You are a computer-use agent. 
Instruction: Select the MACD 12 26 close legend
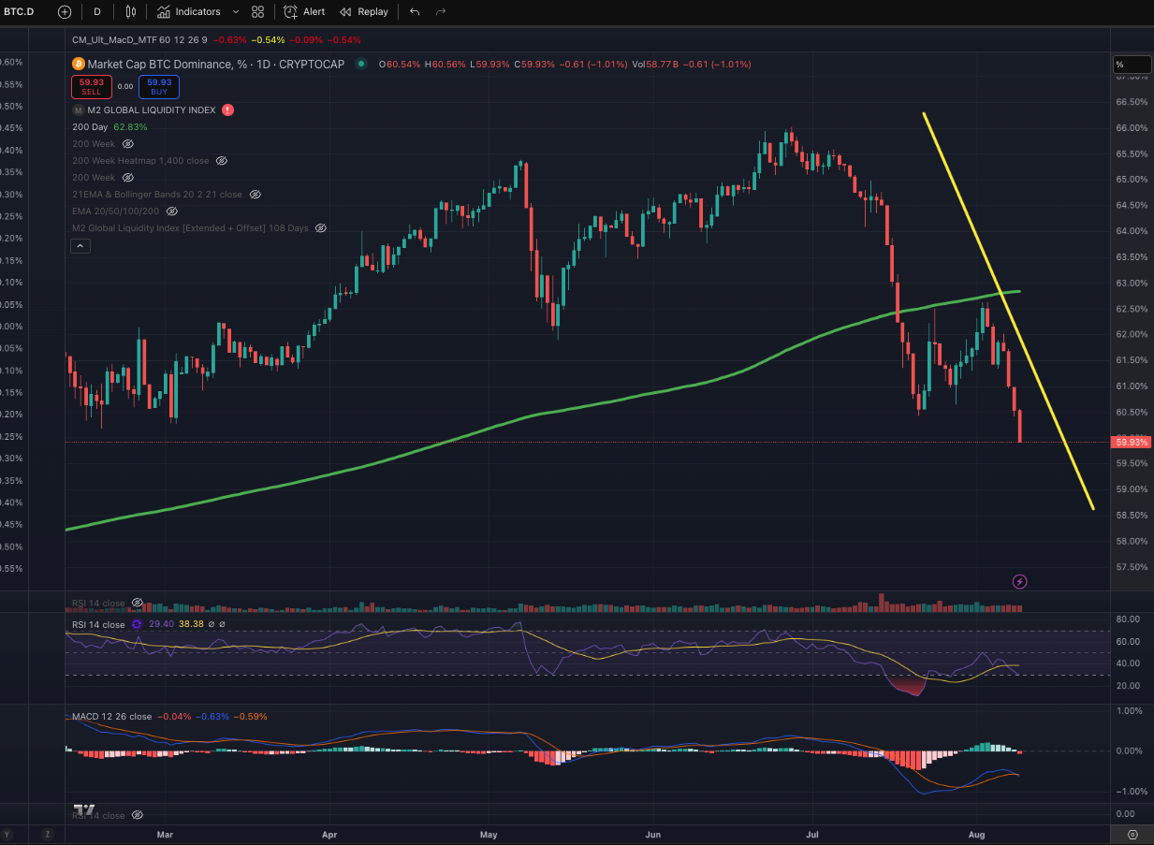click(x=112, y=717)
